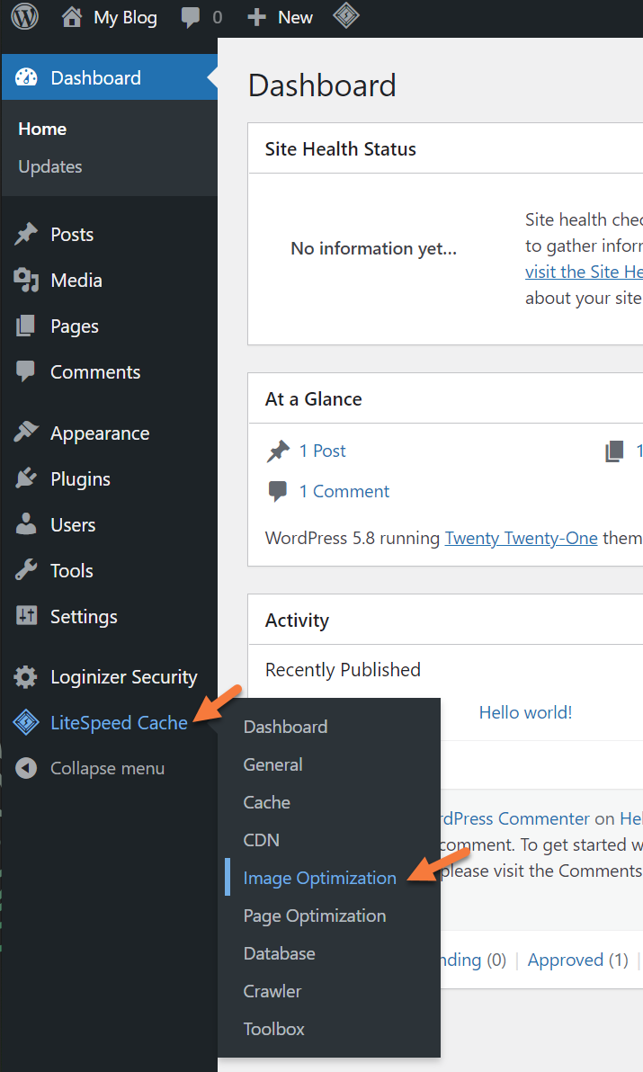The image size is (643, 1072).
Task: Go to the Updates page
Action: pyautogui.click(x=49, y=166)
